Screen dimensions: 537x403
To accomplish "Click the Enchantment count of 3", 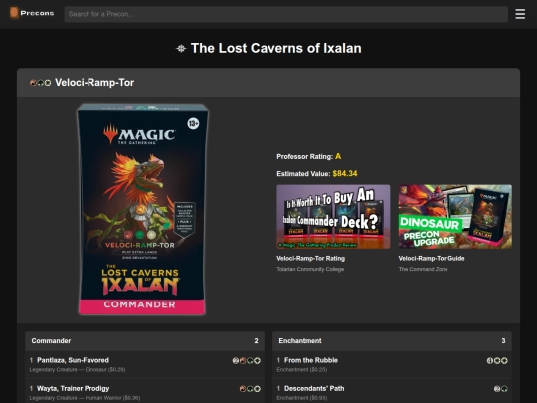I will [x=503, y=341].
